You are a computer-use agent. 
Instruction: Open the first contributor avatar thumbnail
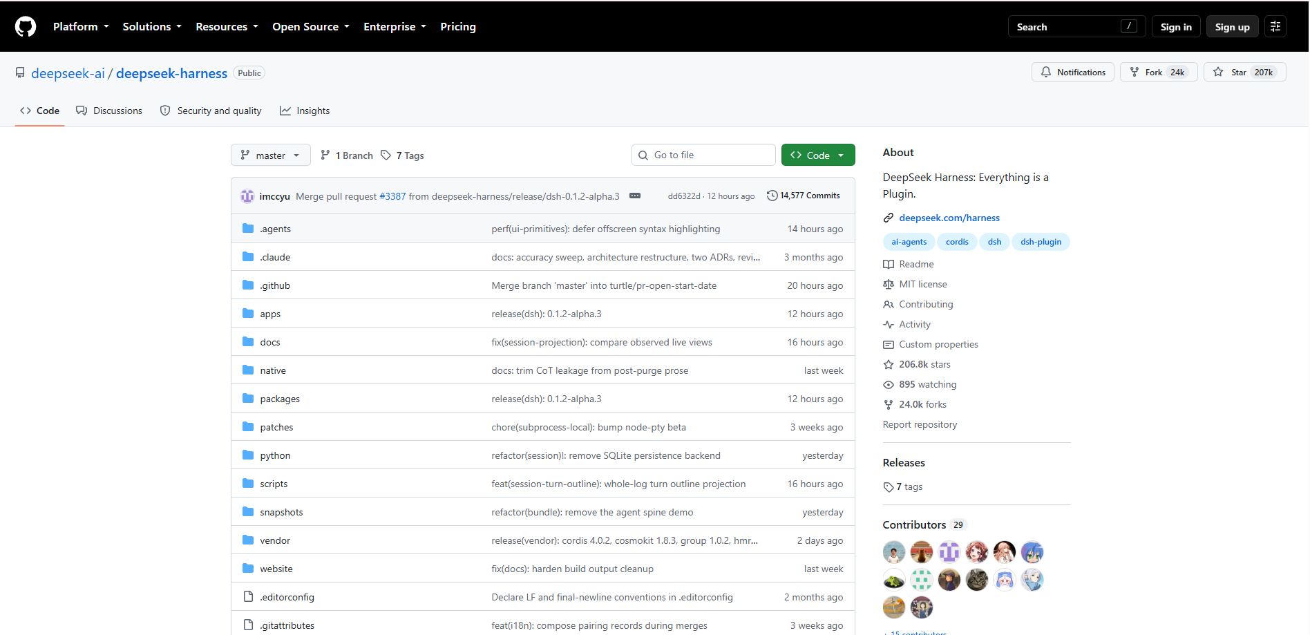click(x=894, y=552)
